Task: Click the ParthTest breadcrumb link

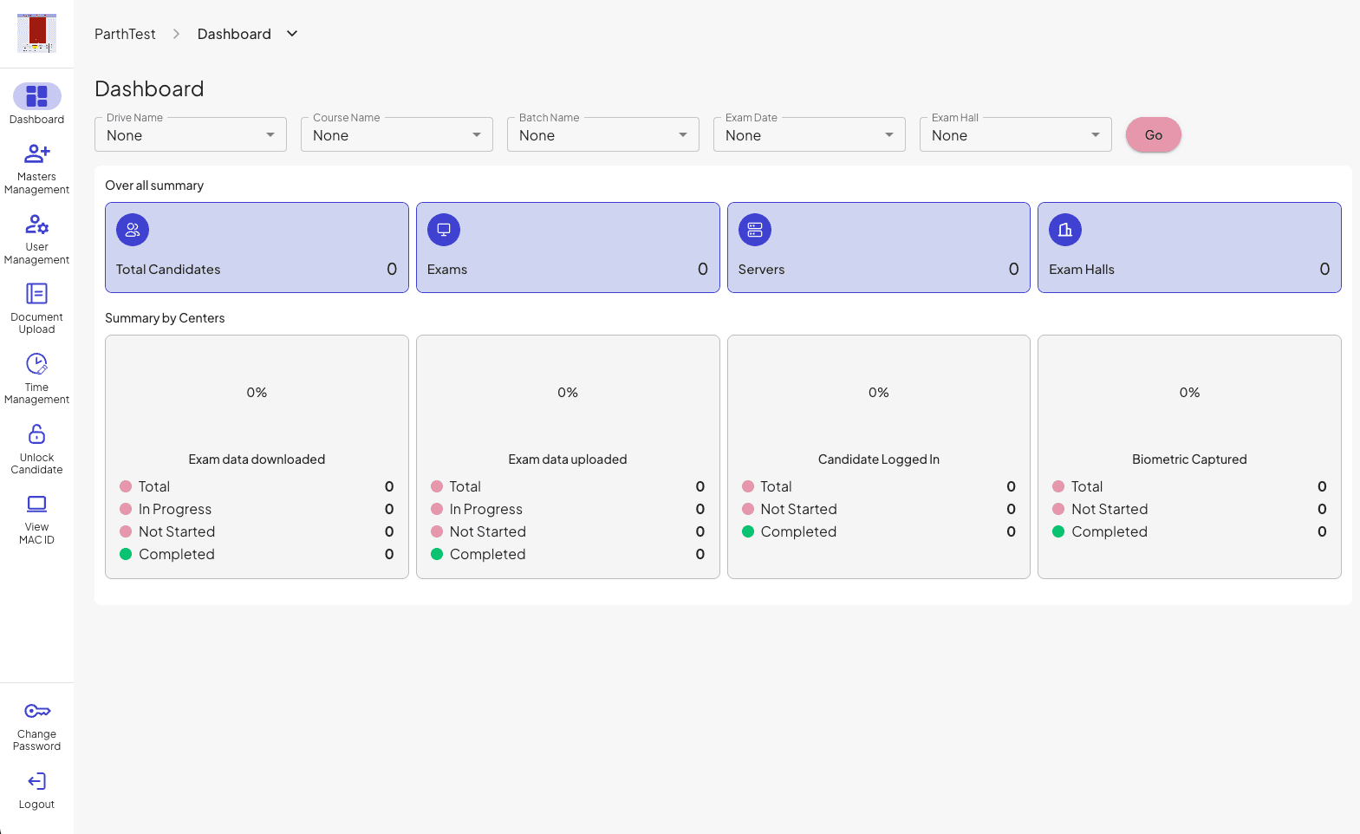Action: [125, 34]
